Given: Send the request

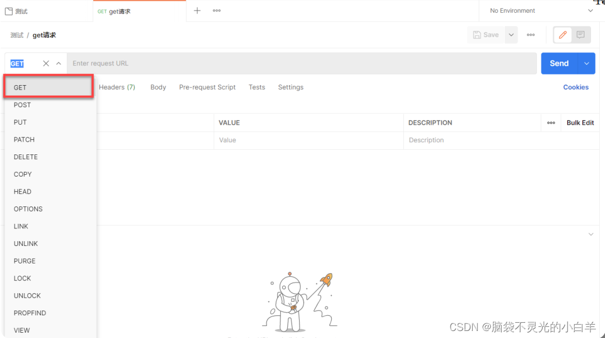Looking at the screenshot, I should tap(559, 64).
